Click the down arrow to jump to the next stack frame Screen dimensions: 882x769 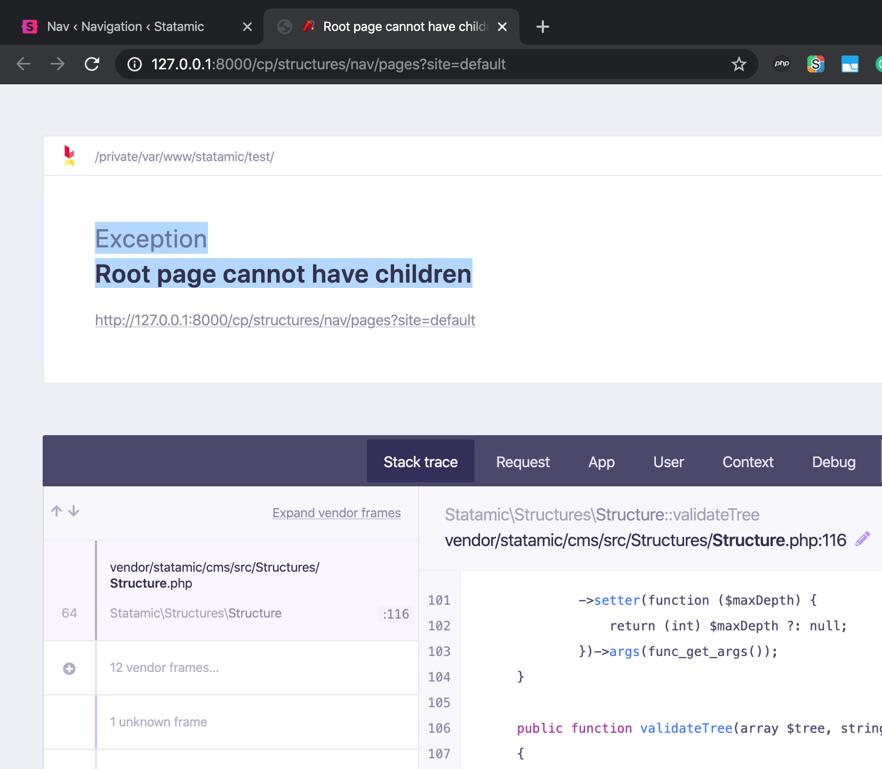[74, 511]
